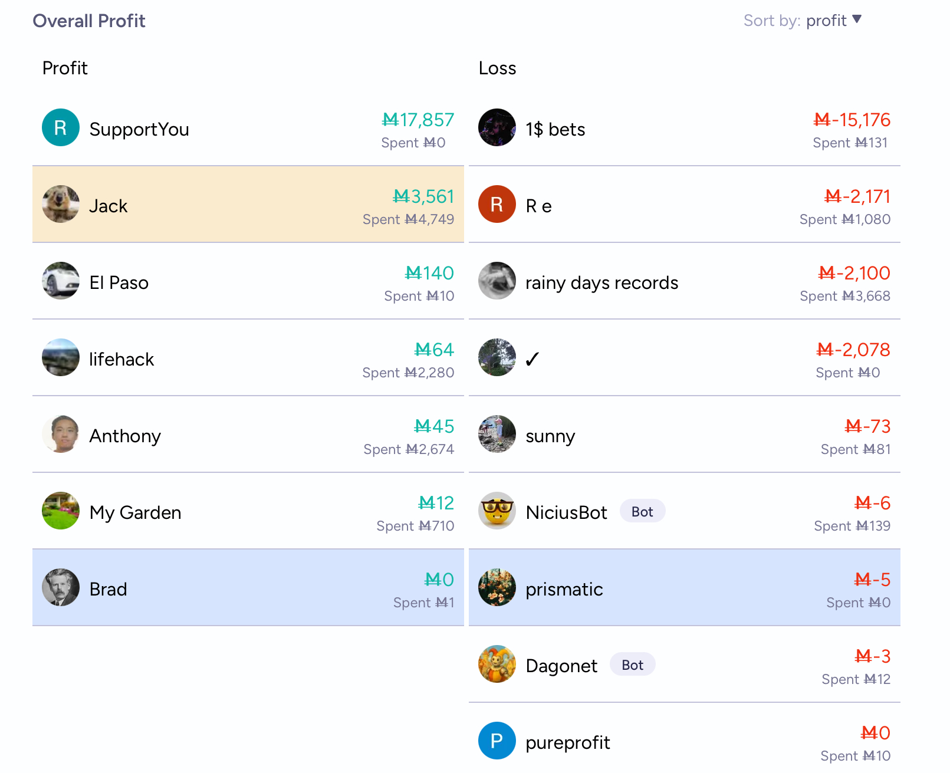This screenshot has height=773, width=950.
Task: Click the Bot badge beside NiciusBot
Action: (642, 512)
